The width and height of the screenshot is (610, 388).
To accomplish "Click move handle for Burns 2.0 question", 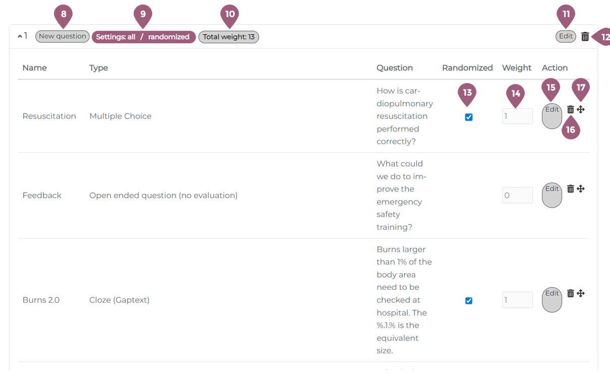I will (x=581, y=293).
